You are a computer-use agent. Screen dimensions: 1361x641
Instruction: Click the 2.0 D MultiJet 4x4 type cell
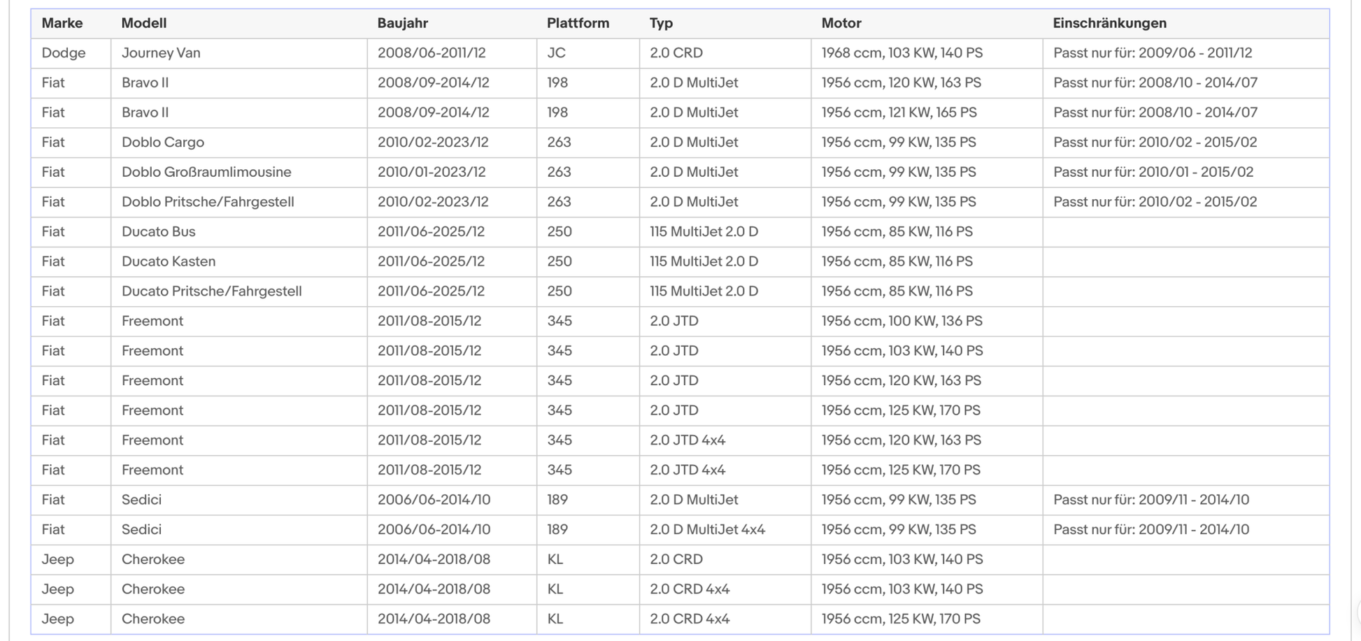coord(725,530)
